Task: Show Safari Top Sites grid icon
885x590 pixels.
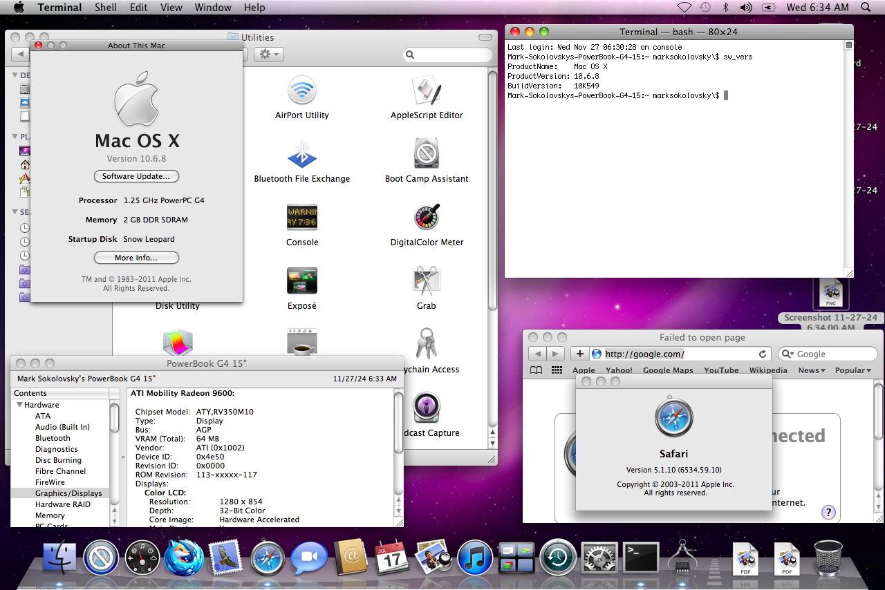Action: [x=556, y=370]
